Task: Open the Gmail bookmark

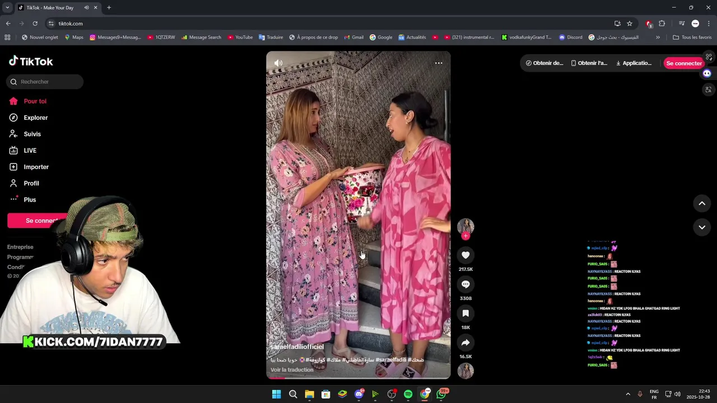Action: tap(353, 38)
